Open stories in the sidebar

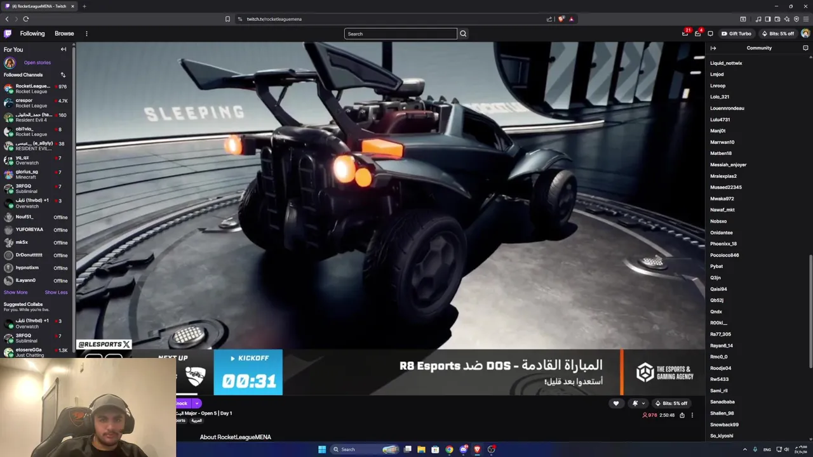pyautogui.click(x=37, y=63)
